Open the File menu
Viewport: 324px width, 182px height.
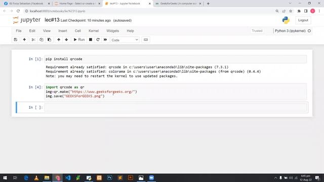click(19, 31)
